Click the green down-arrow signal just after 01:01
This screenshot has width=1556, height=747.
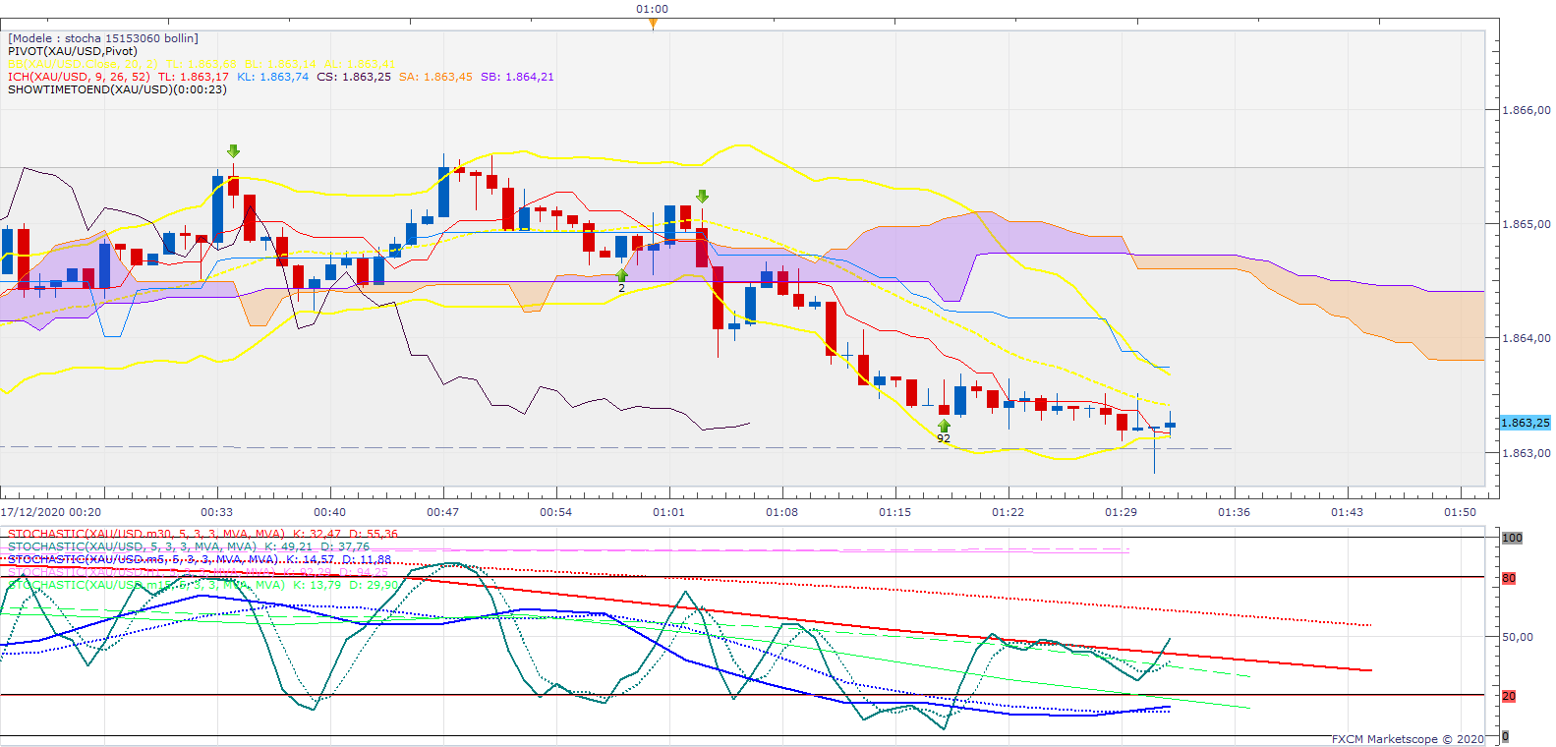[x=702, y=197]
